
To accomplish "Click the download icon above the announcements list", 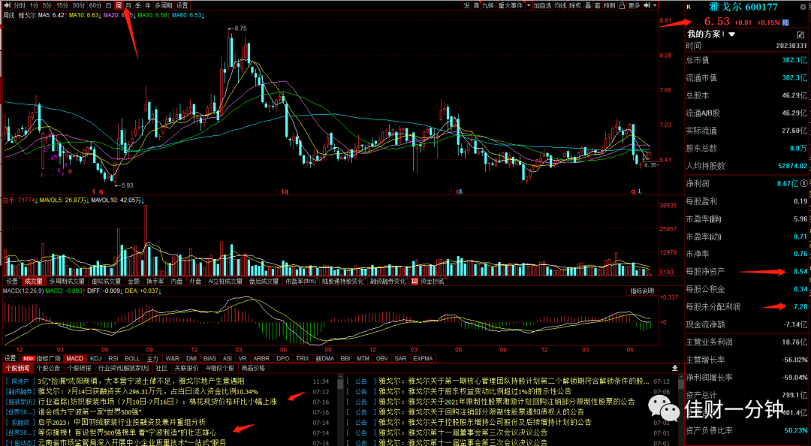I will (x=675, y=368).
